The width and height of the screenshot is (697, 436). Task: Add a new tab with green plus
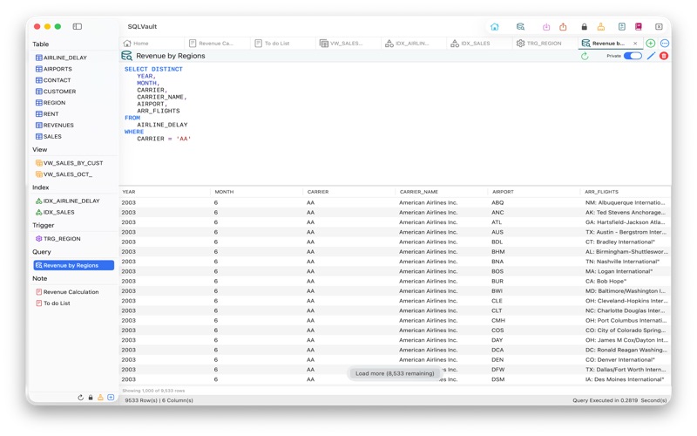tap(650, 43)
